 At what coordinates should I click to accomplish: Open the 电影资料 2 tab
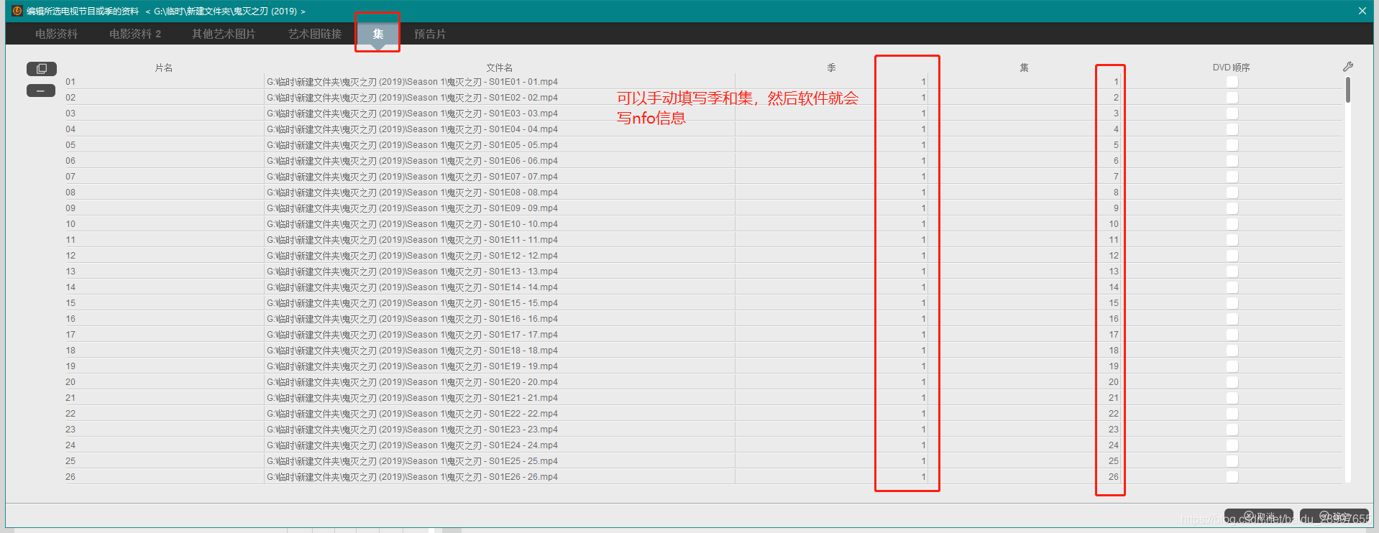pos(135,34)
